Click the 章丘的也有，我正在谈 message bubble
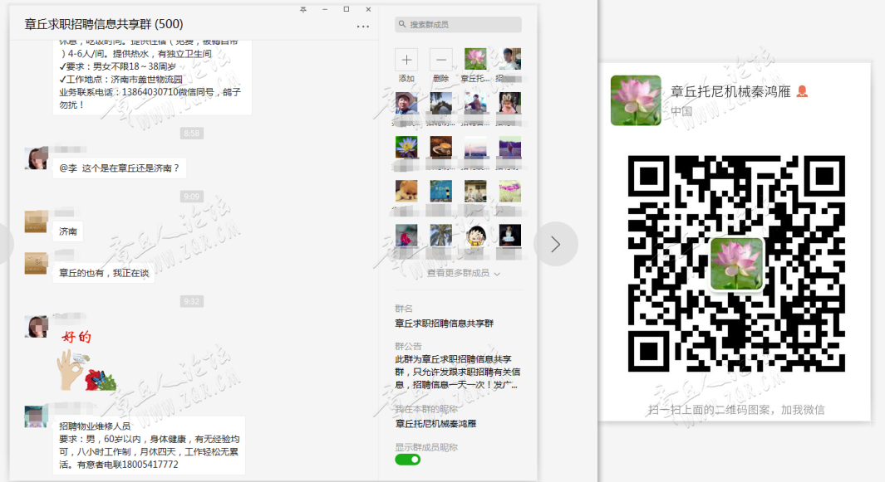Viewport: 885px width, 482px height. (x=104, y=273)
